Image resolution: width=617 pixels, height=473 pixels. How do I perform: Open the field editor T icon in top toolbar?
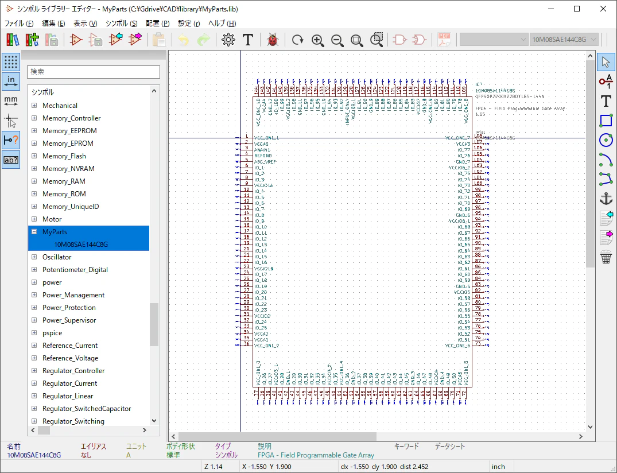point(248,40)
